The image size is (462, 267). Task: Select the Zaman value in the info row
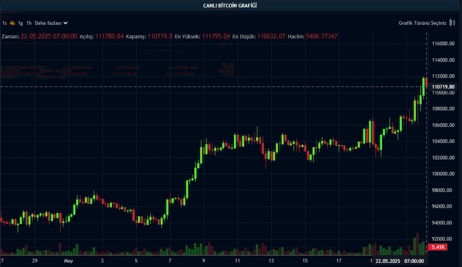49,36
